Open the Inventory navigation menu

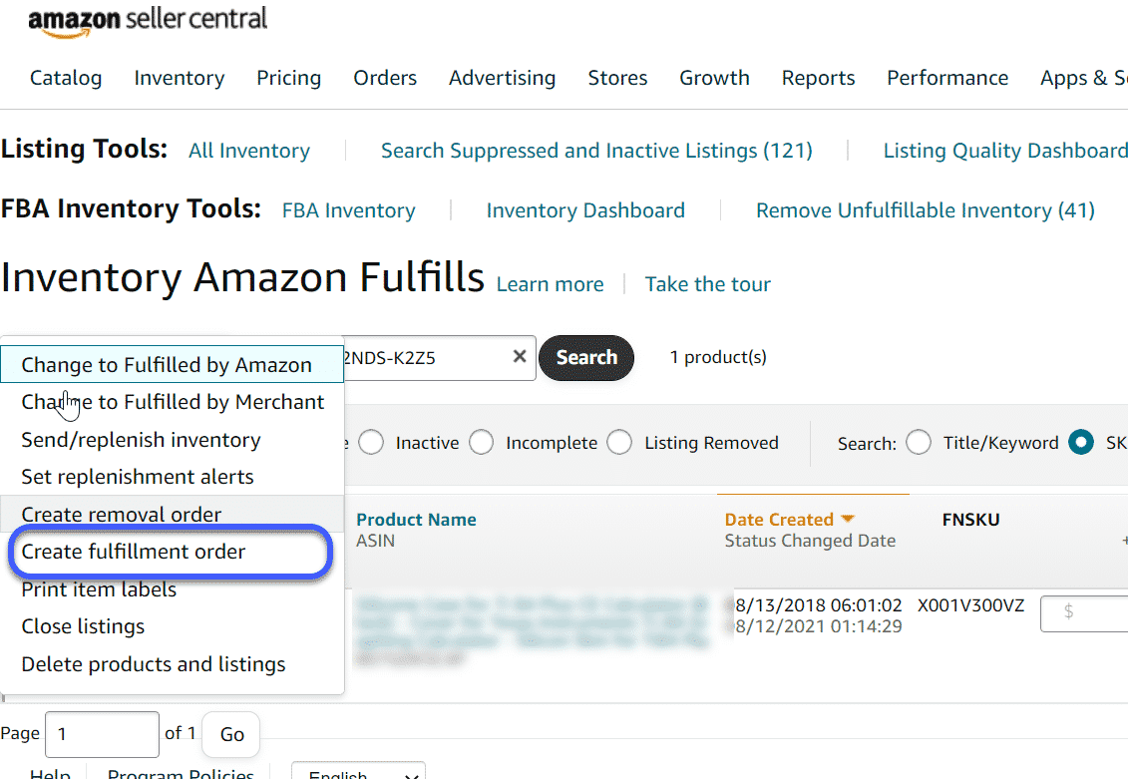(x=179, y=78)
